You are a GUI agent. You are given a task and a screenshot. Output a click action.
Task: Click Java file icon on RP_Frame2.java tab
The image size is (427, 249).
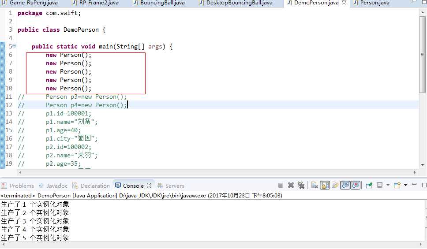coord(75,3)
